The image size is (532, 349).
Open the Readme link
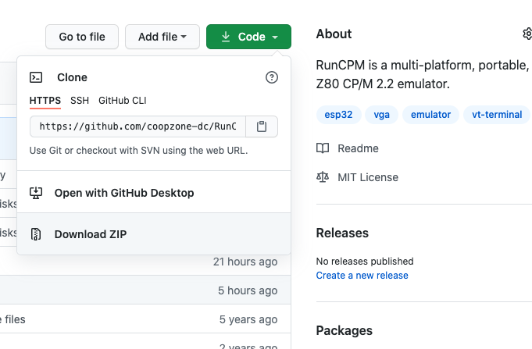pyautogui.click(x=358, y=148)
